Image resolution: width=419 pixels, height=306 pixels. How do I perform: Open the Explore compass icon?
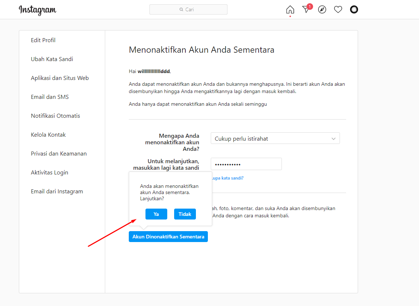click(322, 10)
